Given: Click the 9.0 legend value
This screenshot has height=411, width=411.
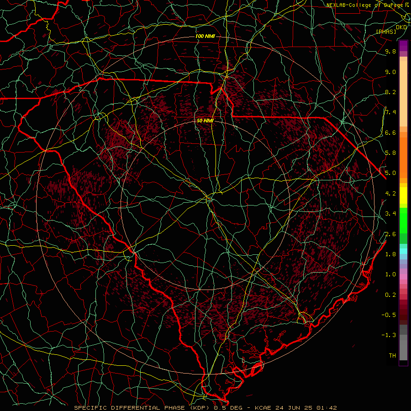Looking at the screenshot, I should pyautogui.click(x=390, y=72).
